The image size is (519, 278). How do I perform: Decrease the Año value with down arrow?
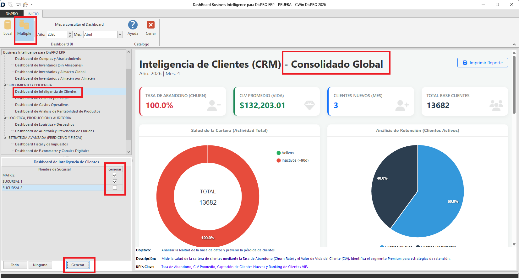click(70, 36)
